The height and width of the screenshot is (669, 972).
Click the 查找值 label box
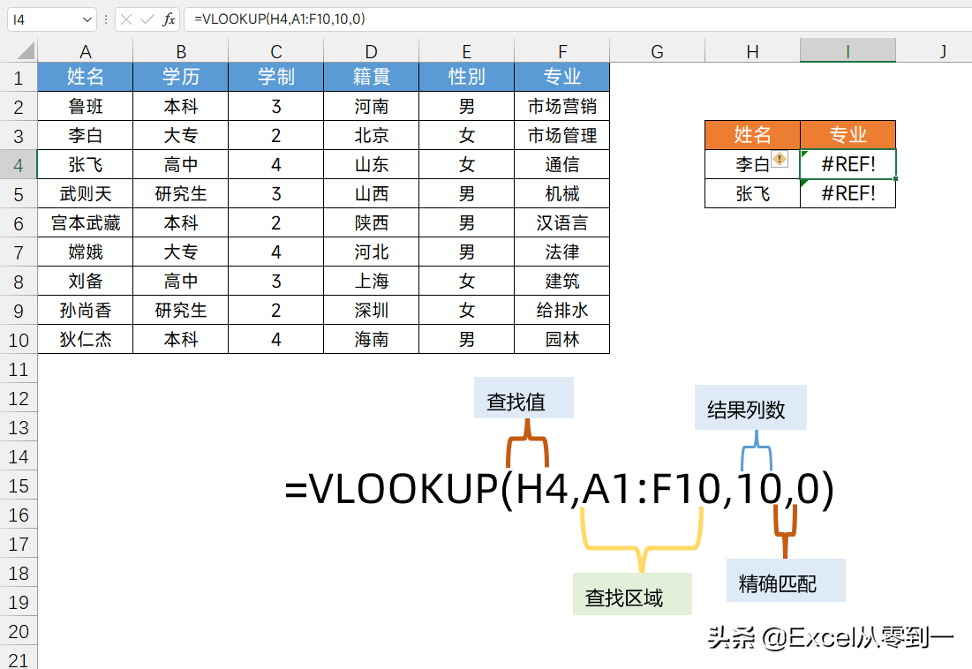(x=524, y=398)
